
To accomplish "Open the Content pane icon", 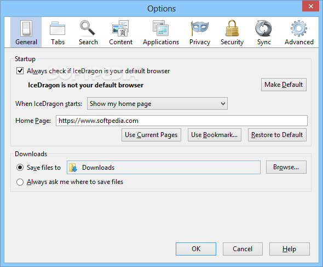I will (120, 28).
